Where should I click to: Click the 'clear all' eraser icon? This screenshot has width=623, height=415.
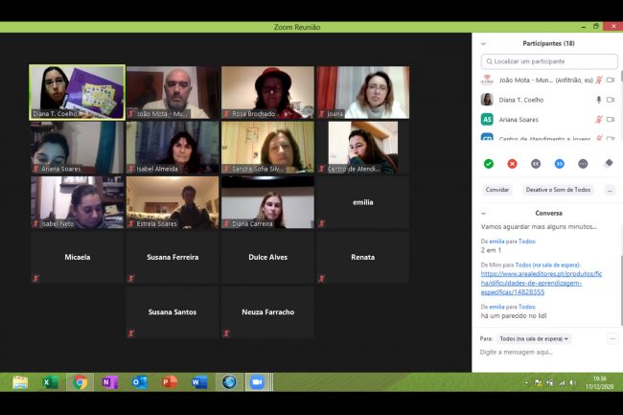[609, 164]
